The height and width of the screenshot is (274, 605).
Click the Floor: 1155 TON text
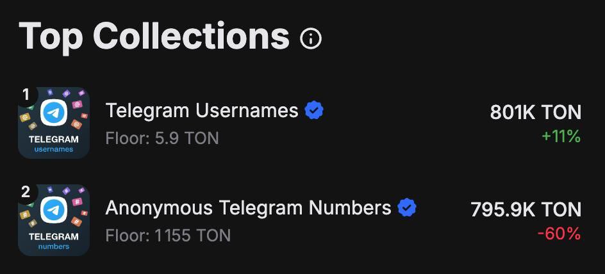[168, 235]
